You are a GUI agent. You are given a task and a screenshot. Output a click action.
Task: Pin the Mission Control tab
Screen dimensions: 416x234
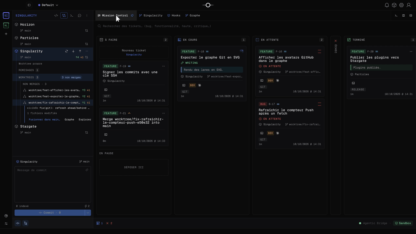point(132,16)
